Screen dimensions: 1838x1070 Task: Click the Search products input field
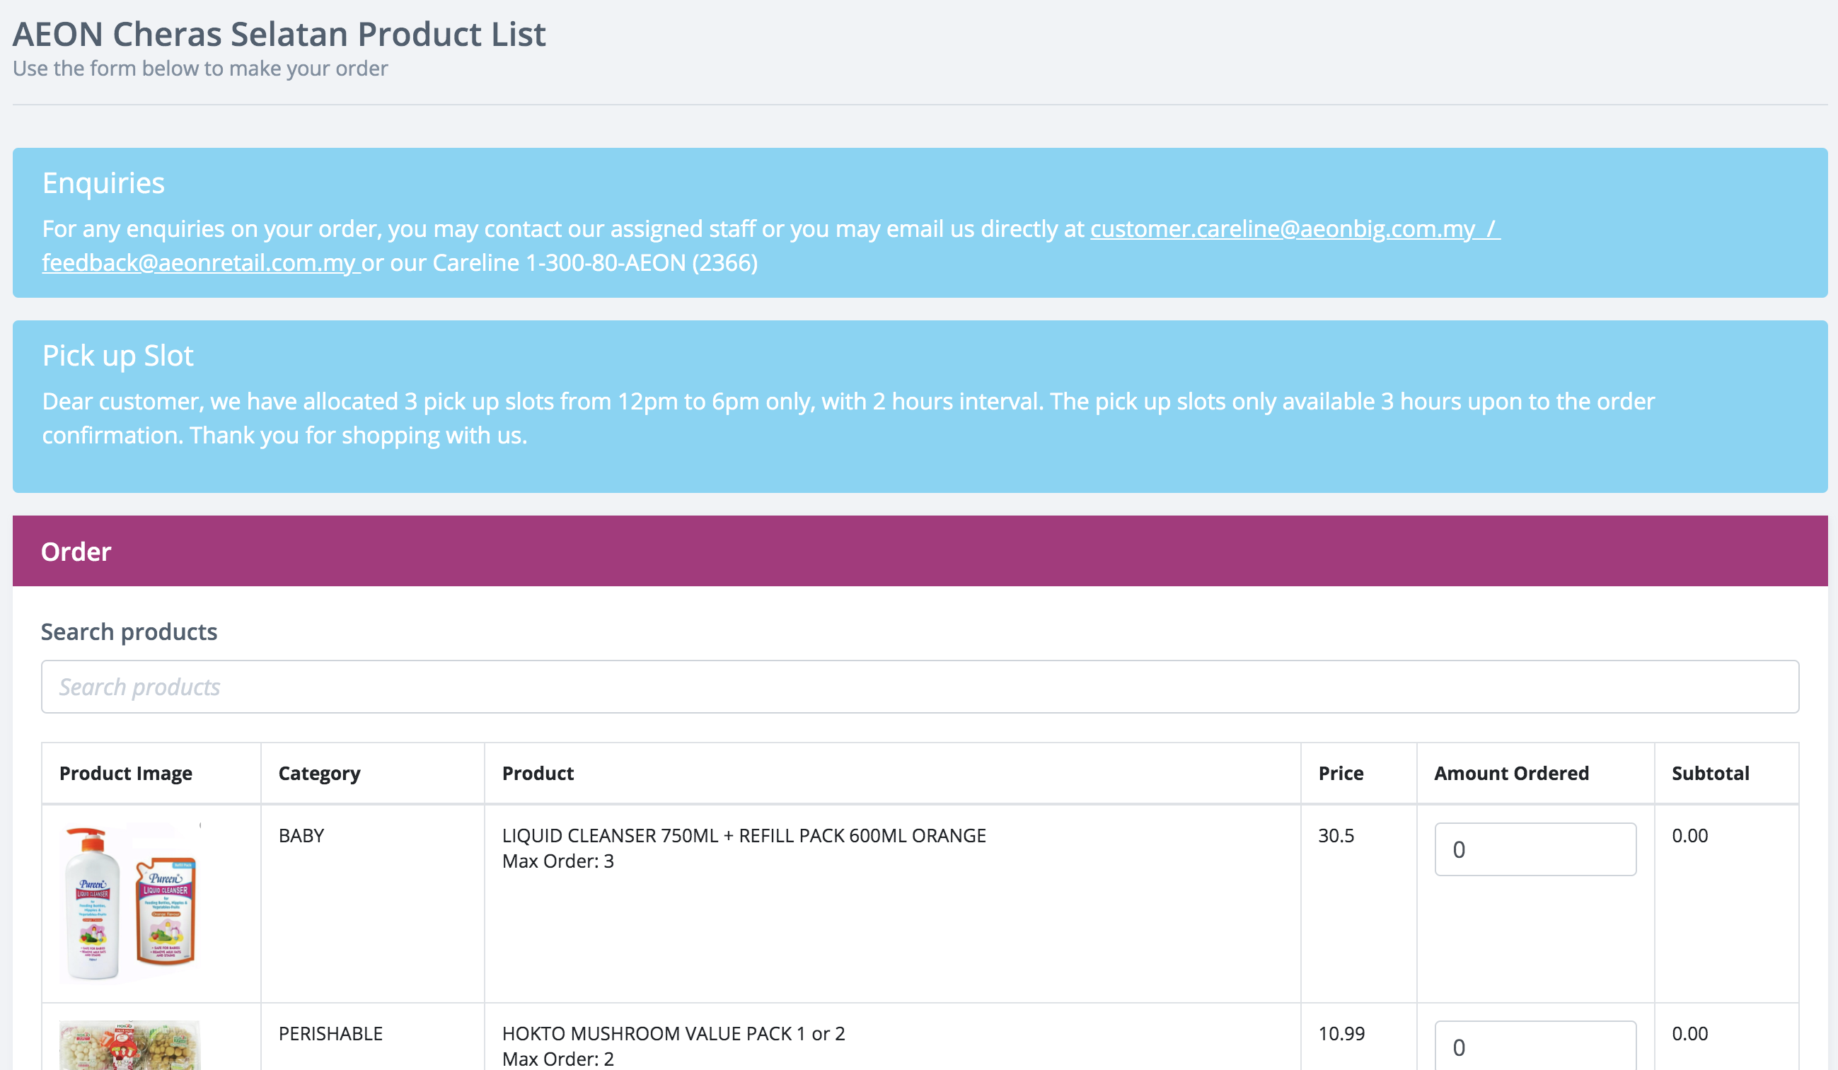coord(919,687)
